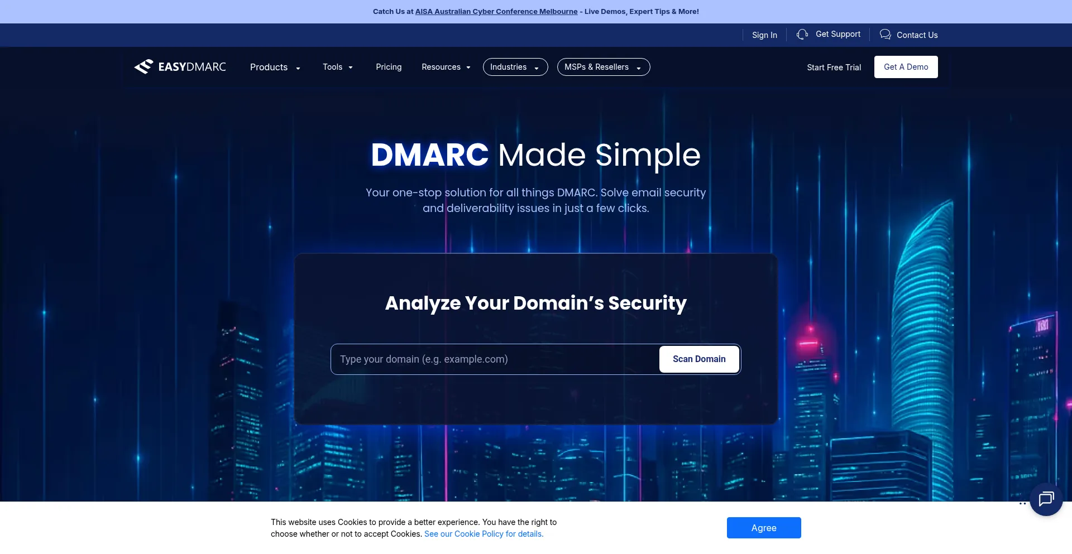1072x554 pixels.
Task: Click the Contact Us text link
Action: point(917,35)
